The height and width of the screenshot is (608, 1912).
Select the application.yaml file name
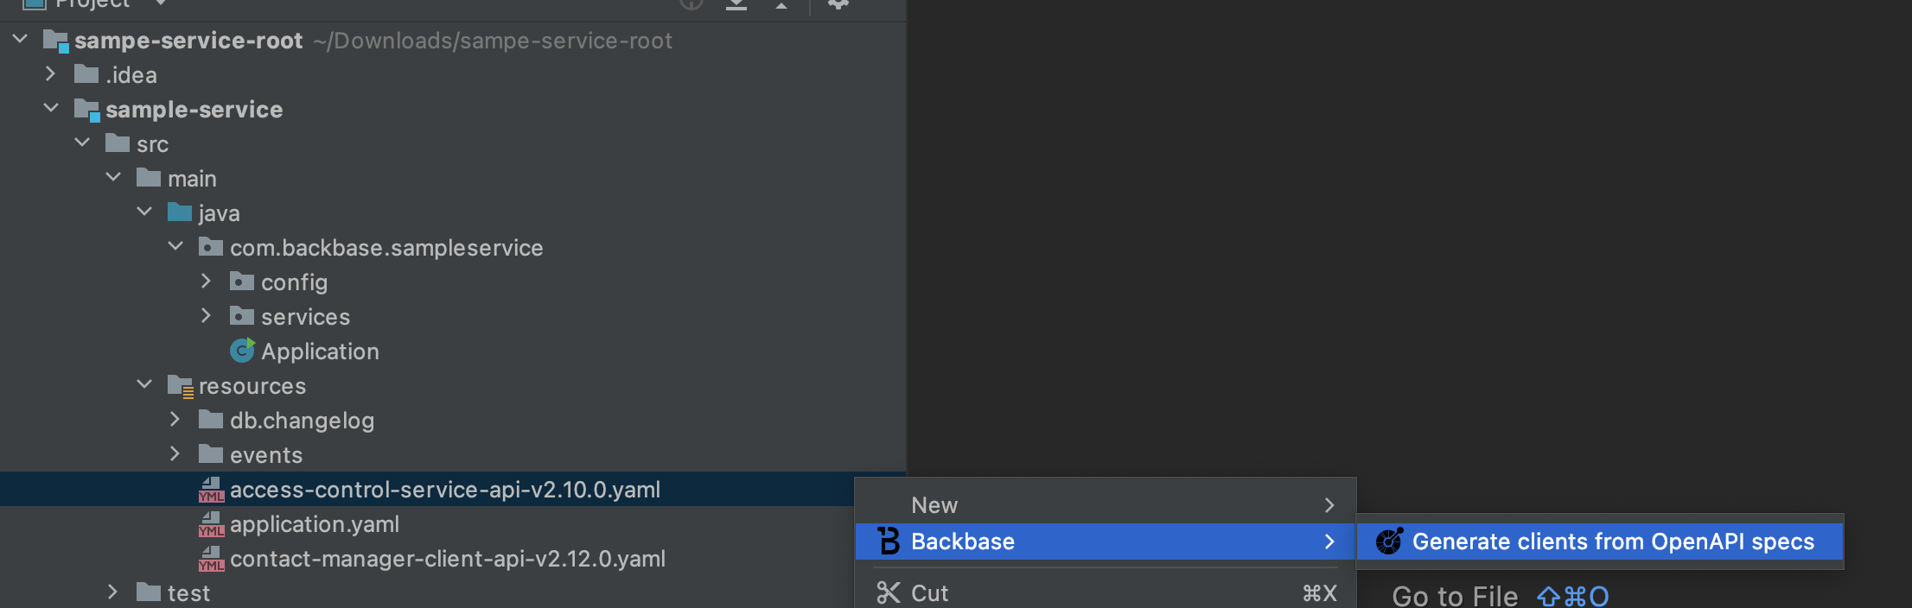tap(315, 524)
